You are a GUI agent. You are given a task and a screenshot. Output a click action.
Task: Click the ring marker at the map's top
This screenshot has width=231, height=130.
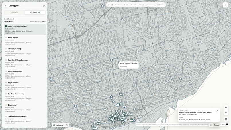coord(102,6)
